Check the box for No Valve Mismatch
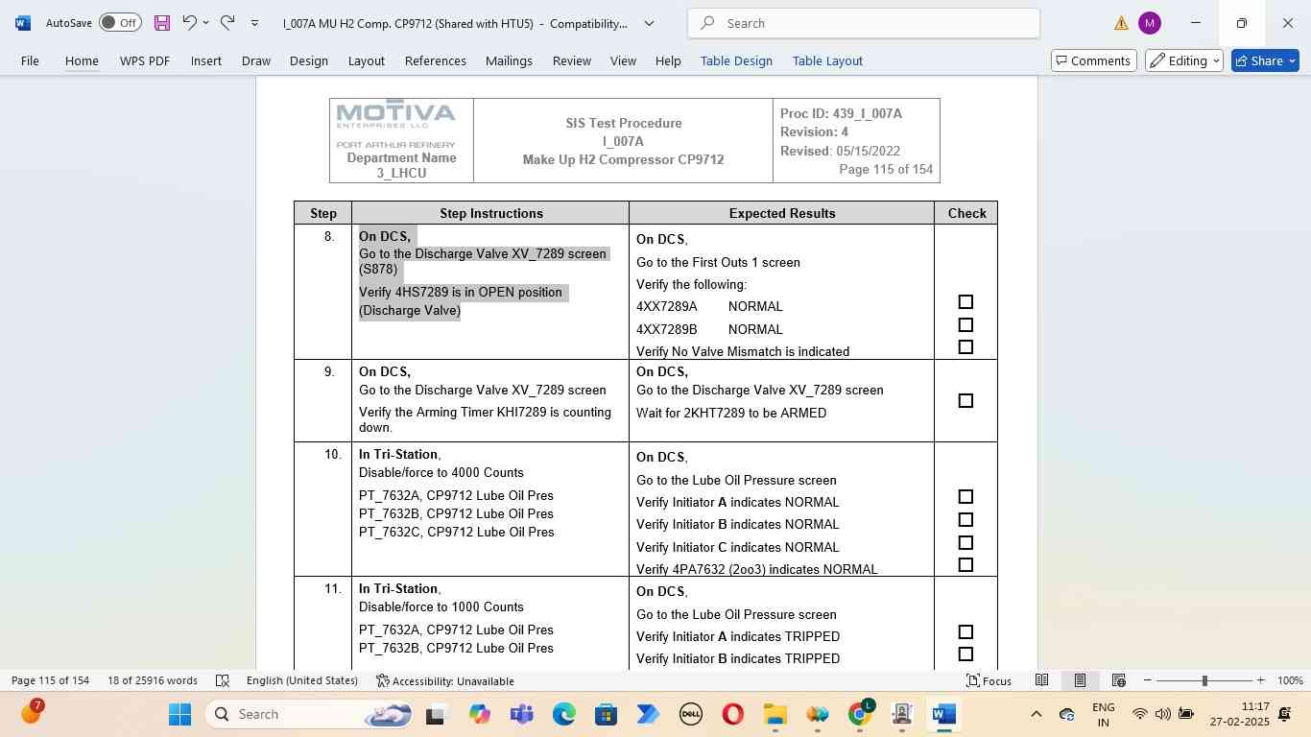1311x737 pixels. click(x=965, y=347)
